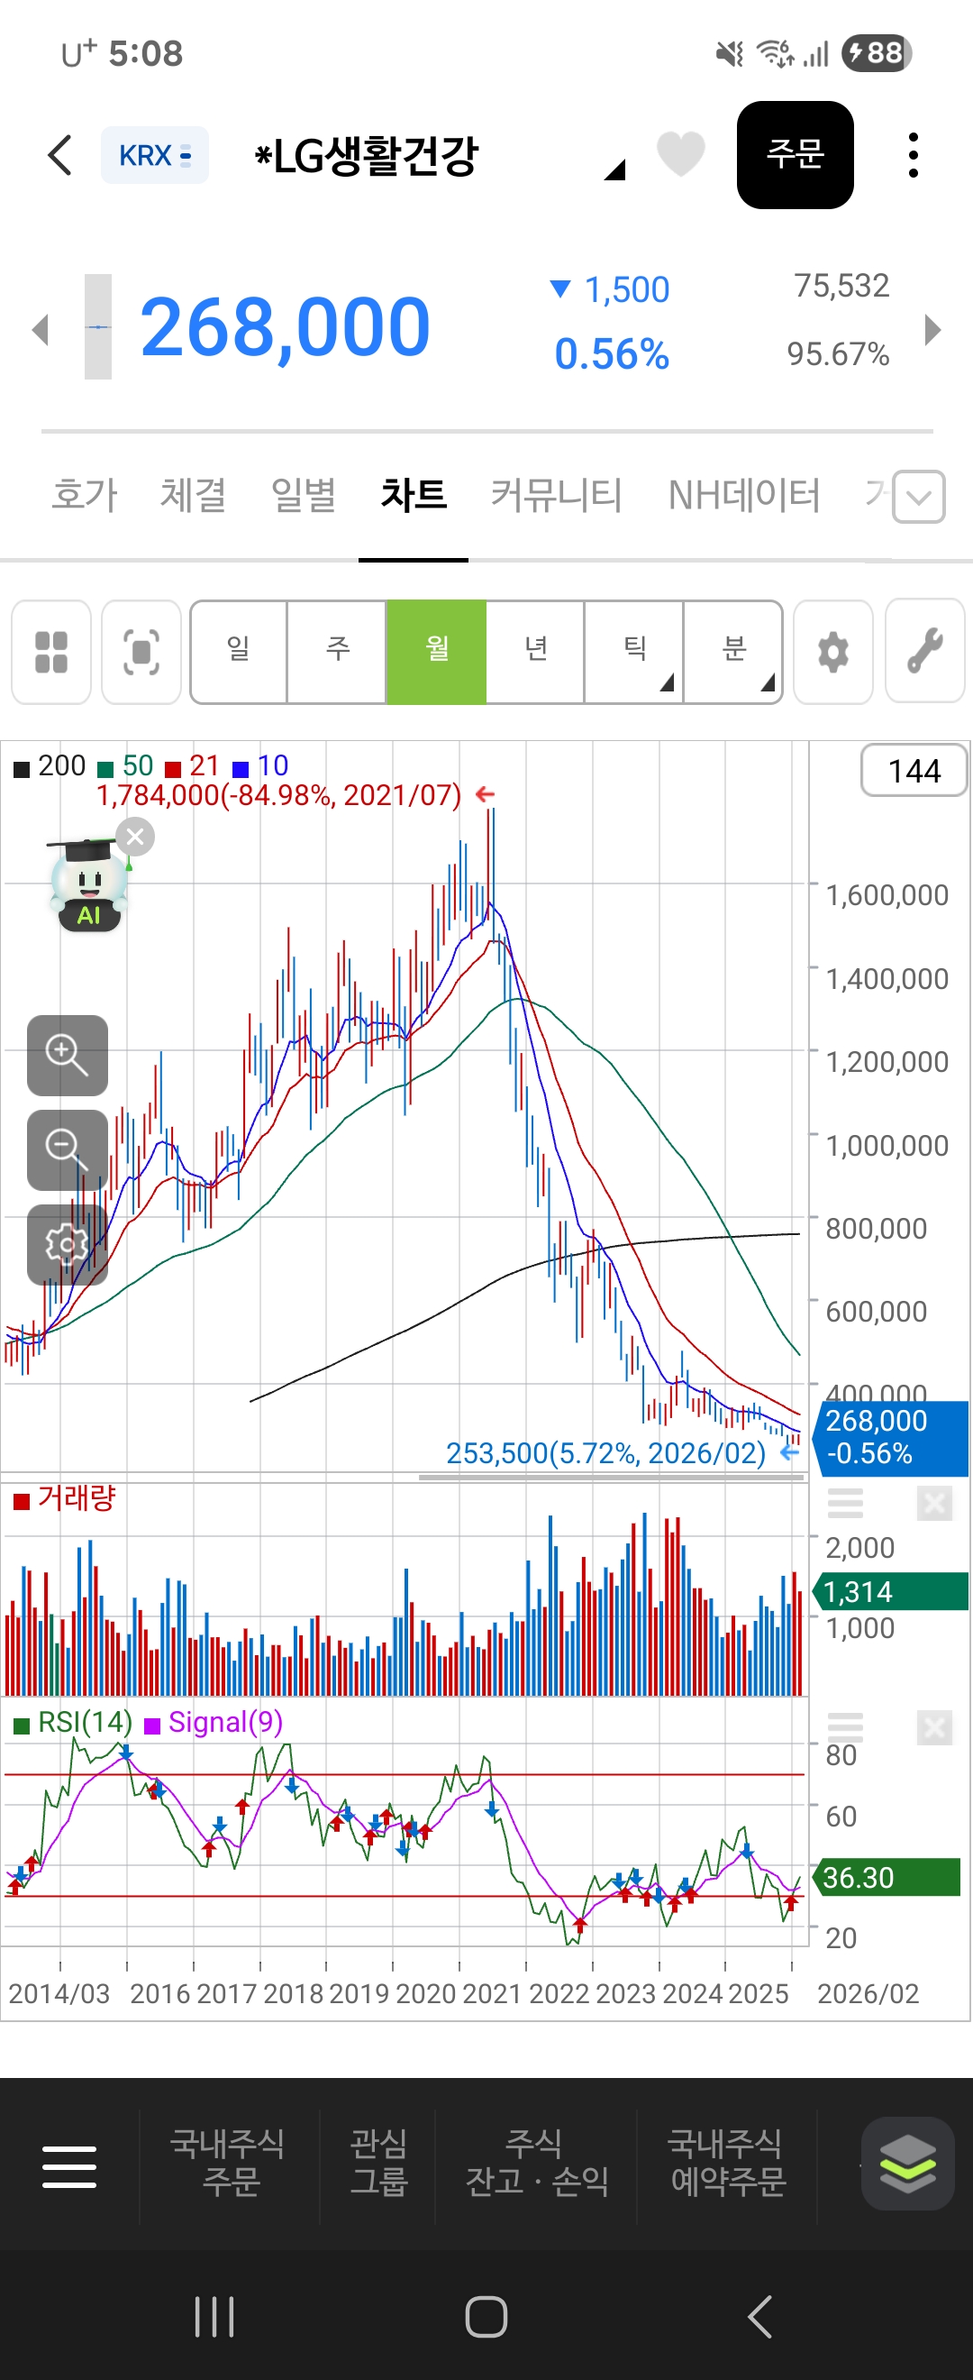Dismiss the AI assistant mascot
This screenshot has height=2380, width=973.
click(x=136, y=838)
